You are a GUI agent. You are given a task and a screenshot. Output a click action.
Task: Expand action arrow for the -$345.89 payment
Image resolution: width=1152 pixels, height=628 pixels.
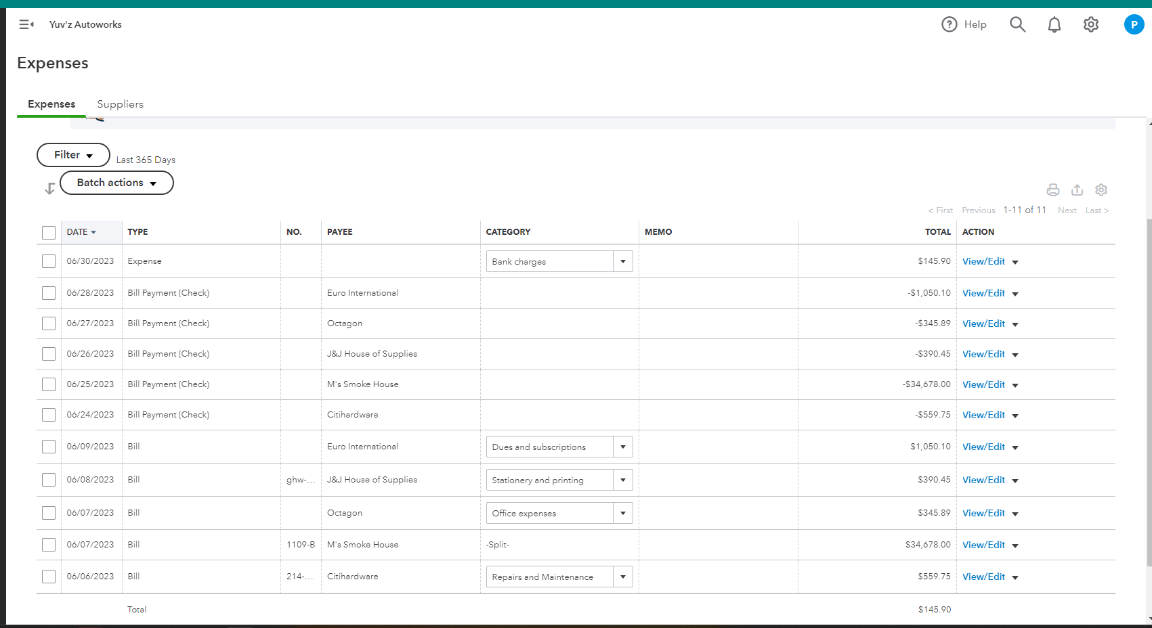pyautogui.click(x=1015, y=325)
